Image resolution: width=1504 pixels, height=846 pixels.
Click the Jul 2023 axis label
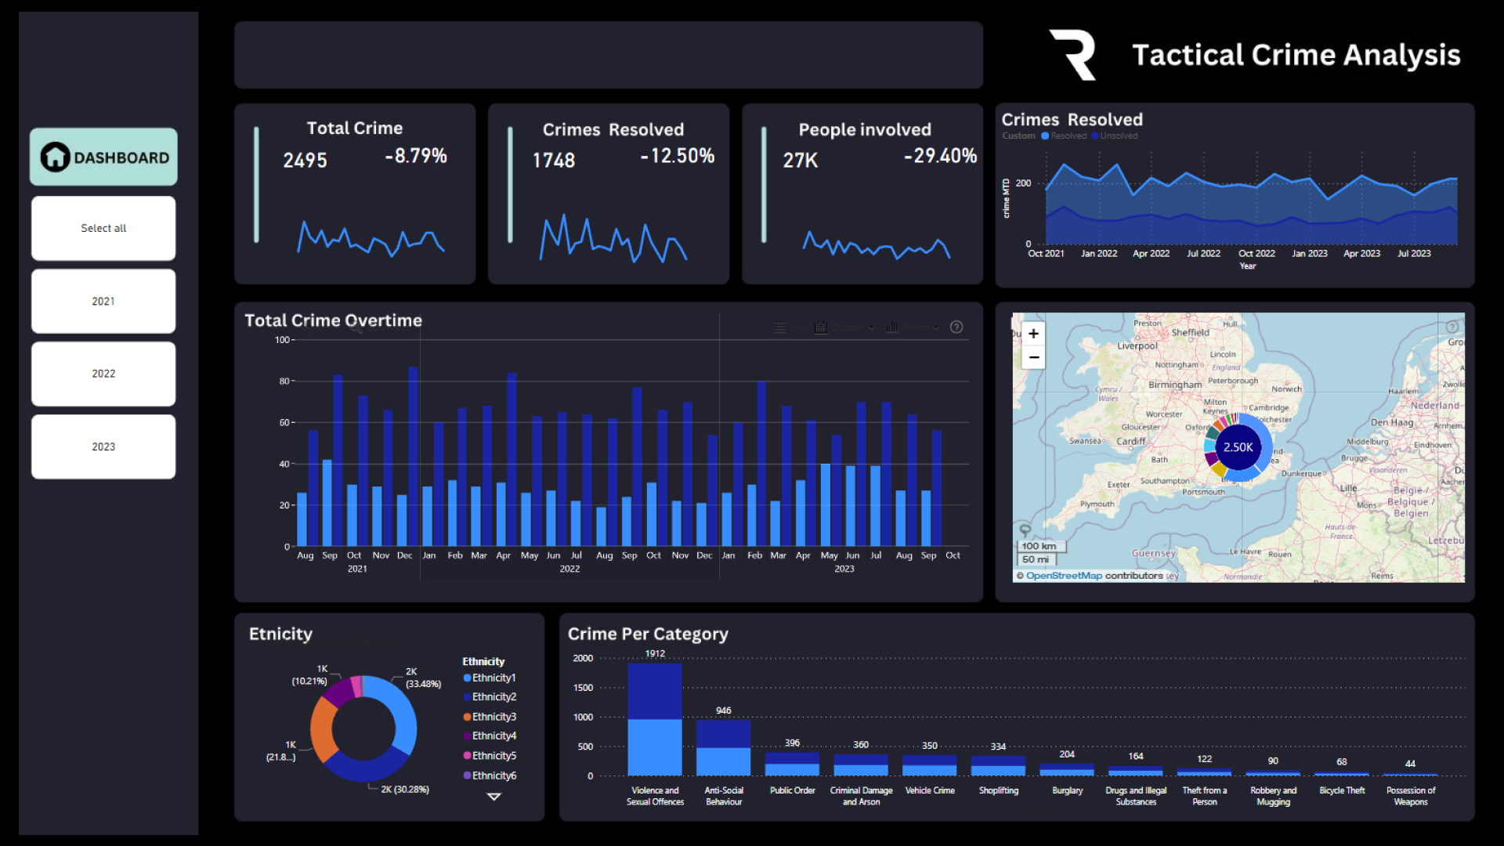pos(1414,253)
